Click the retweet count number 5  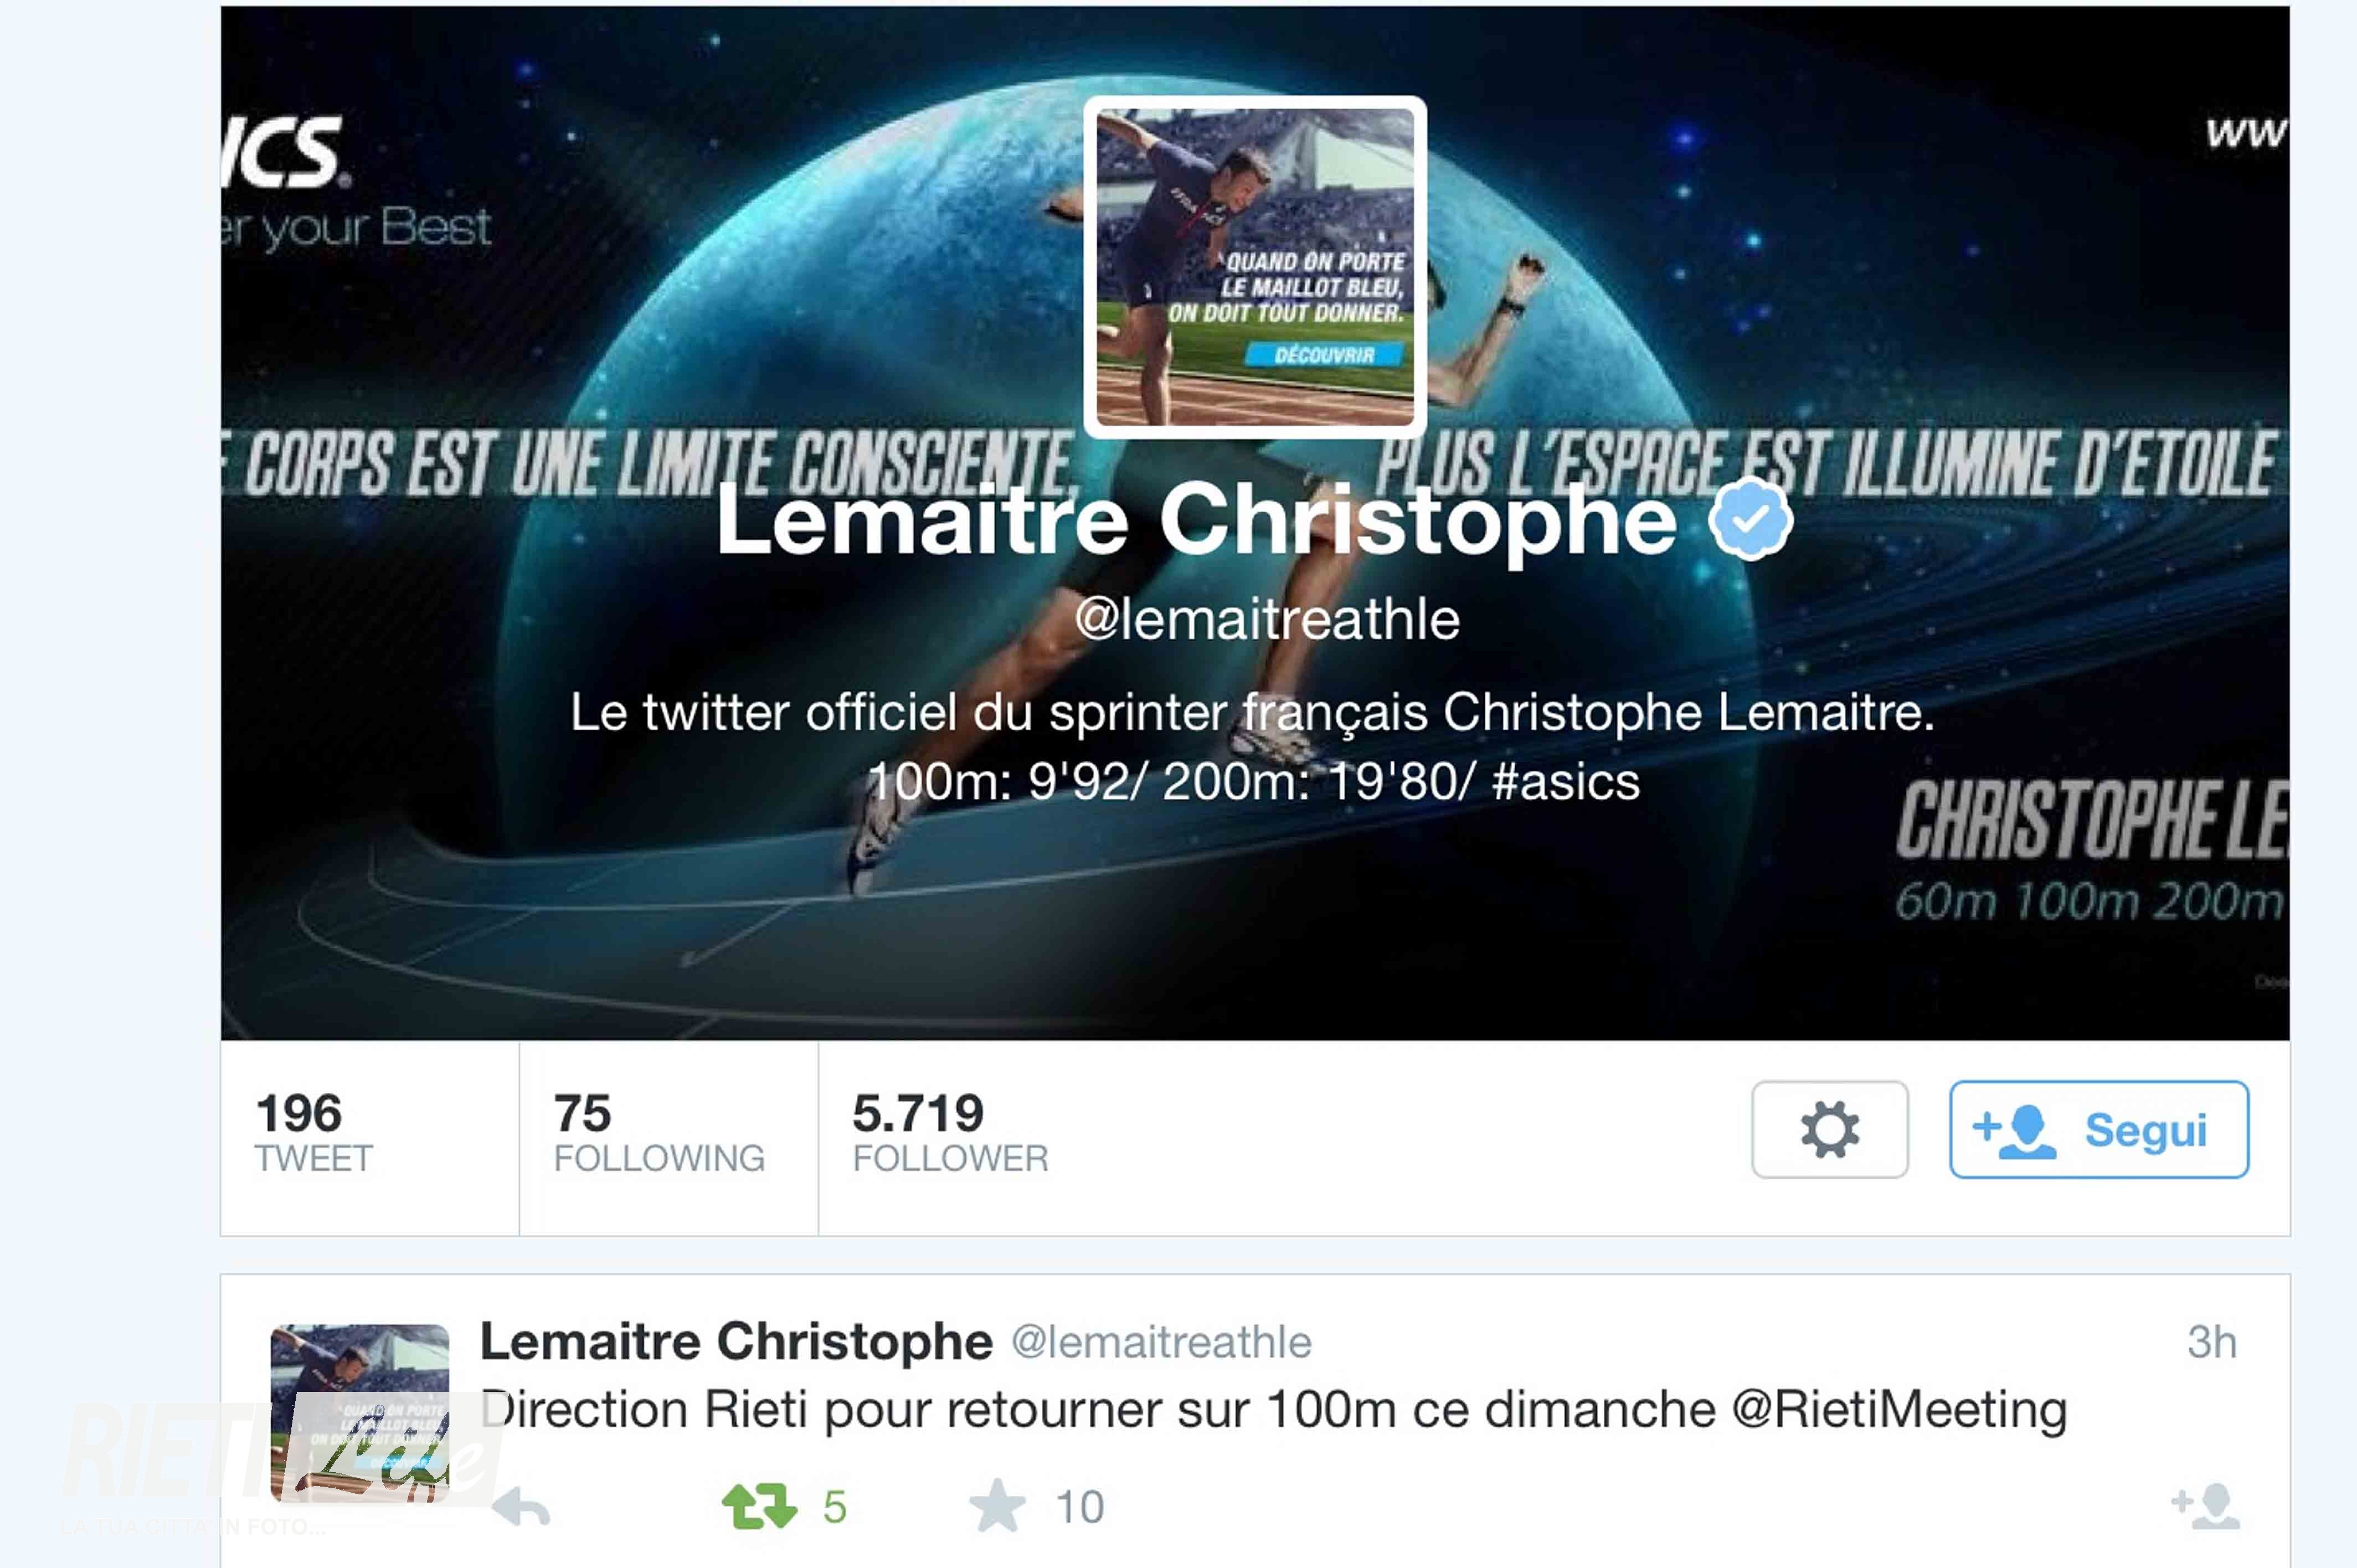(835, 1507)
